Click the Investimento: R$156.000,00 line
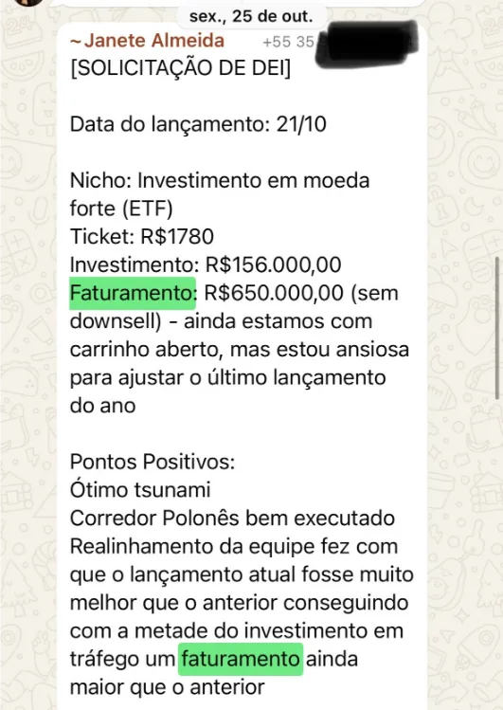The height and width of the screenshot is (710, 503). click(x=206, y=264)
